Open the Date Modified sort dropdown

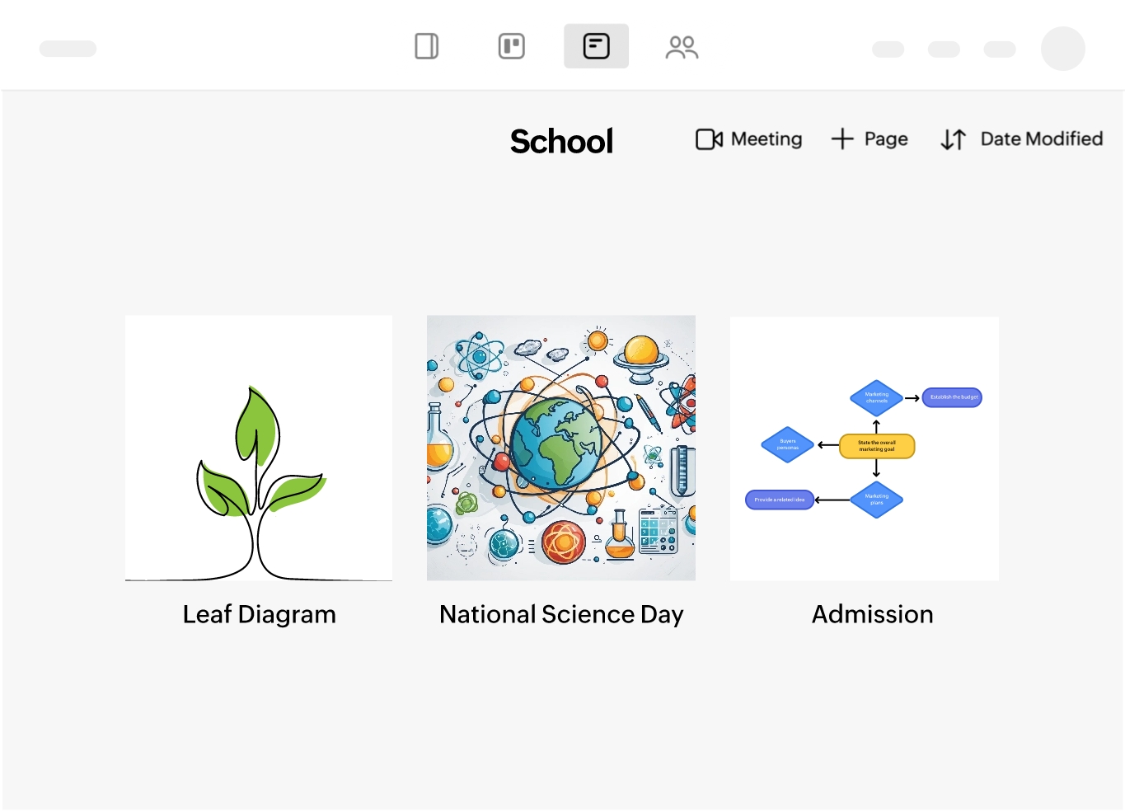pyautogui.click(x=1041, y=139)
